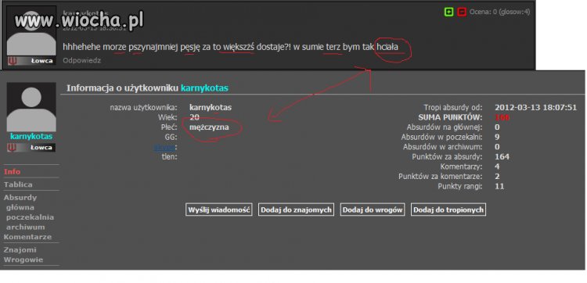Go to poczekalnia under Absurdy
Screen dimensions: 587x283
pos(30,217)
